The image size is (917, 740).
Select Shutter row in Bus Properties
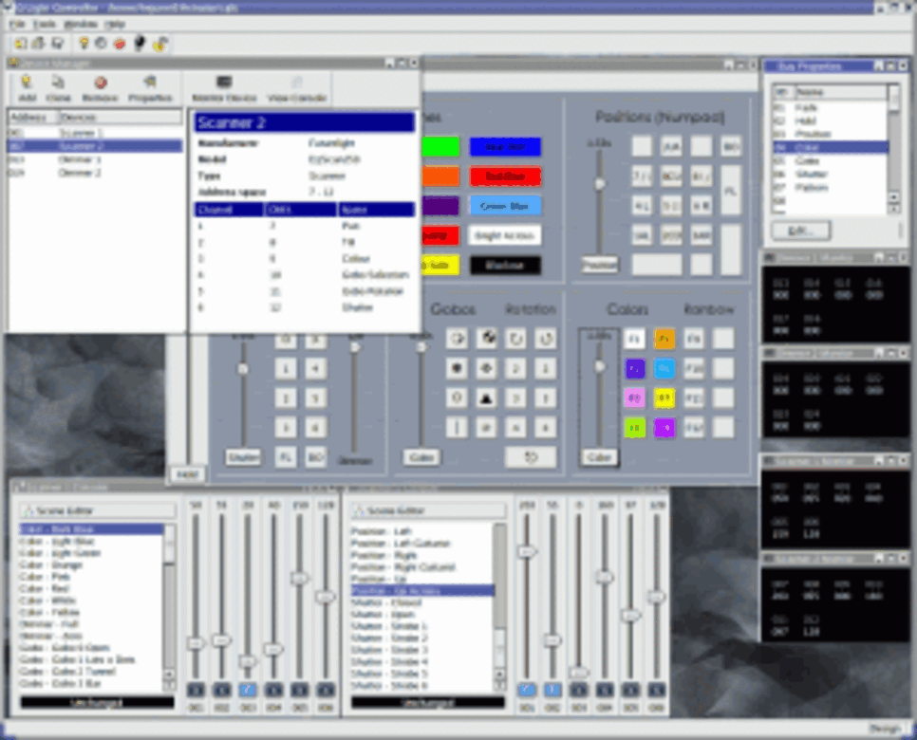tap(830, 175)
